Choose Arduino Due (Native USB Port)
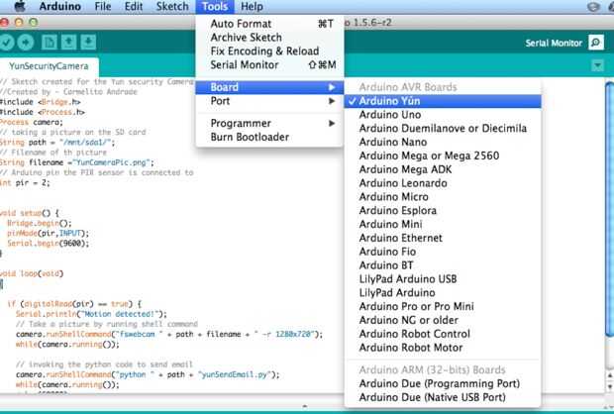This screenshot has width=614, height=414. click(x=443, y=397)
